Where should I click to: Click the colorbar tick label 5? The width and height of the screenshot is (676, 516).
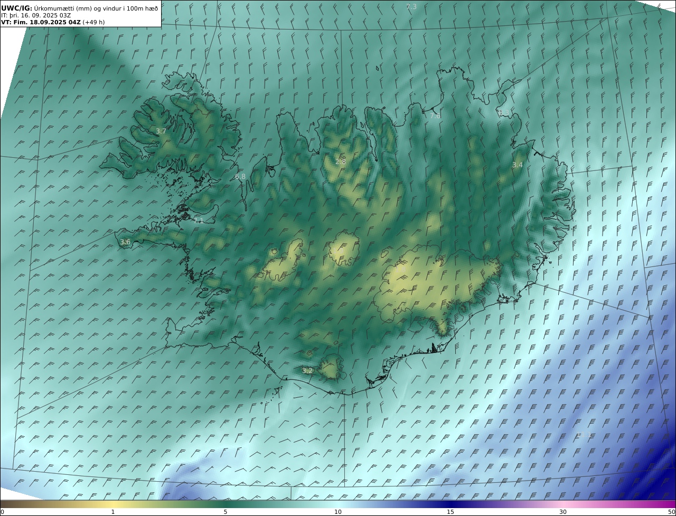coord(226,512)
